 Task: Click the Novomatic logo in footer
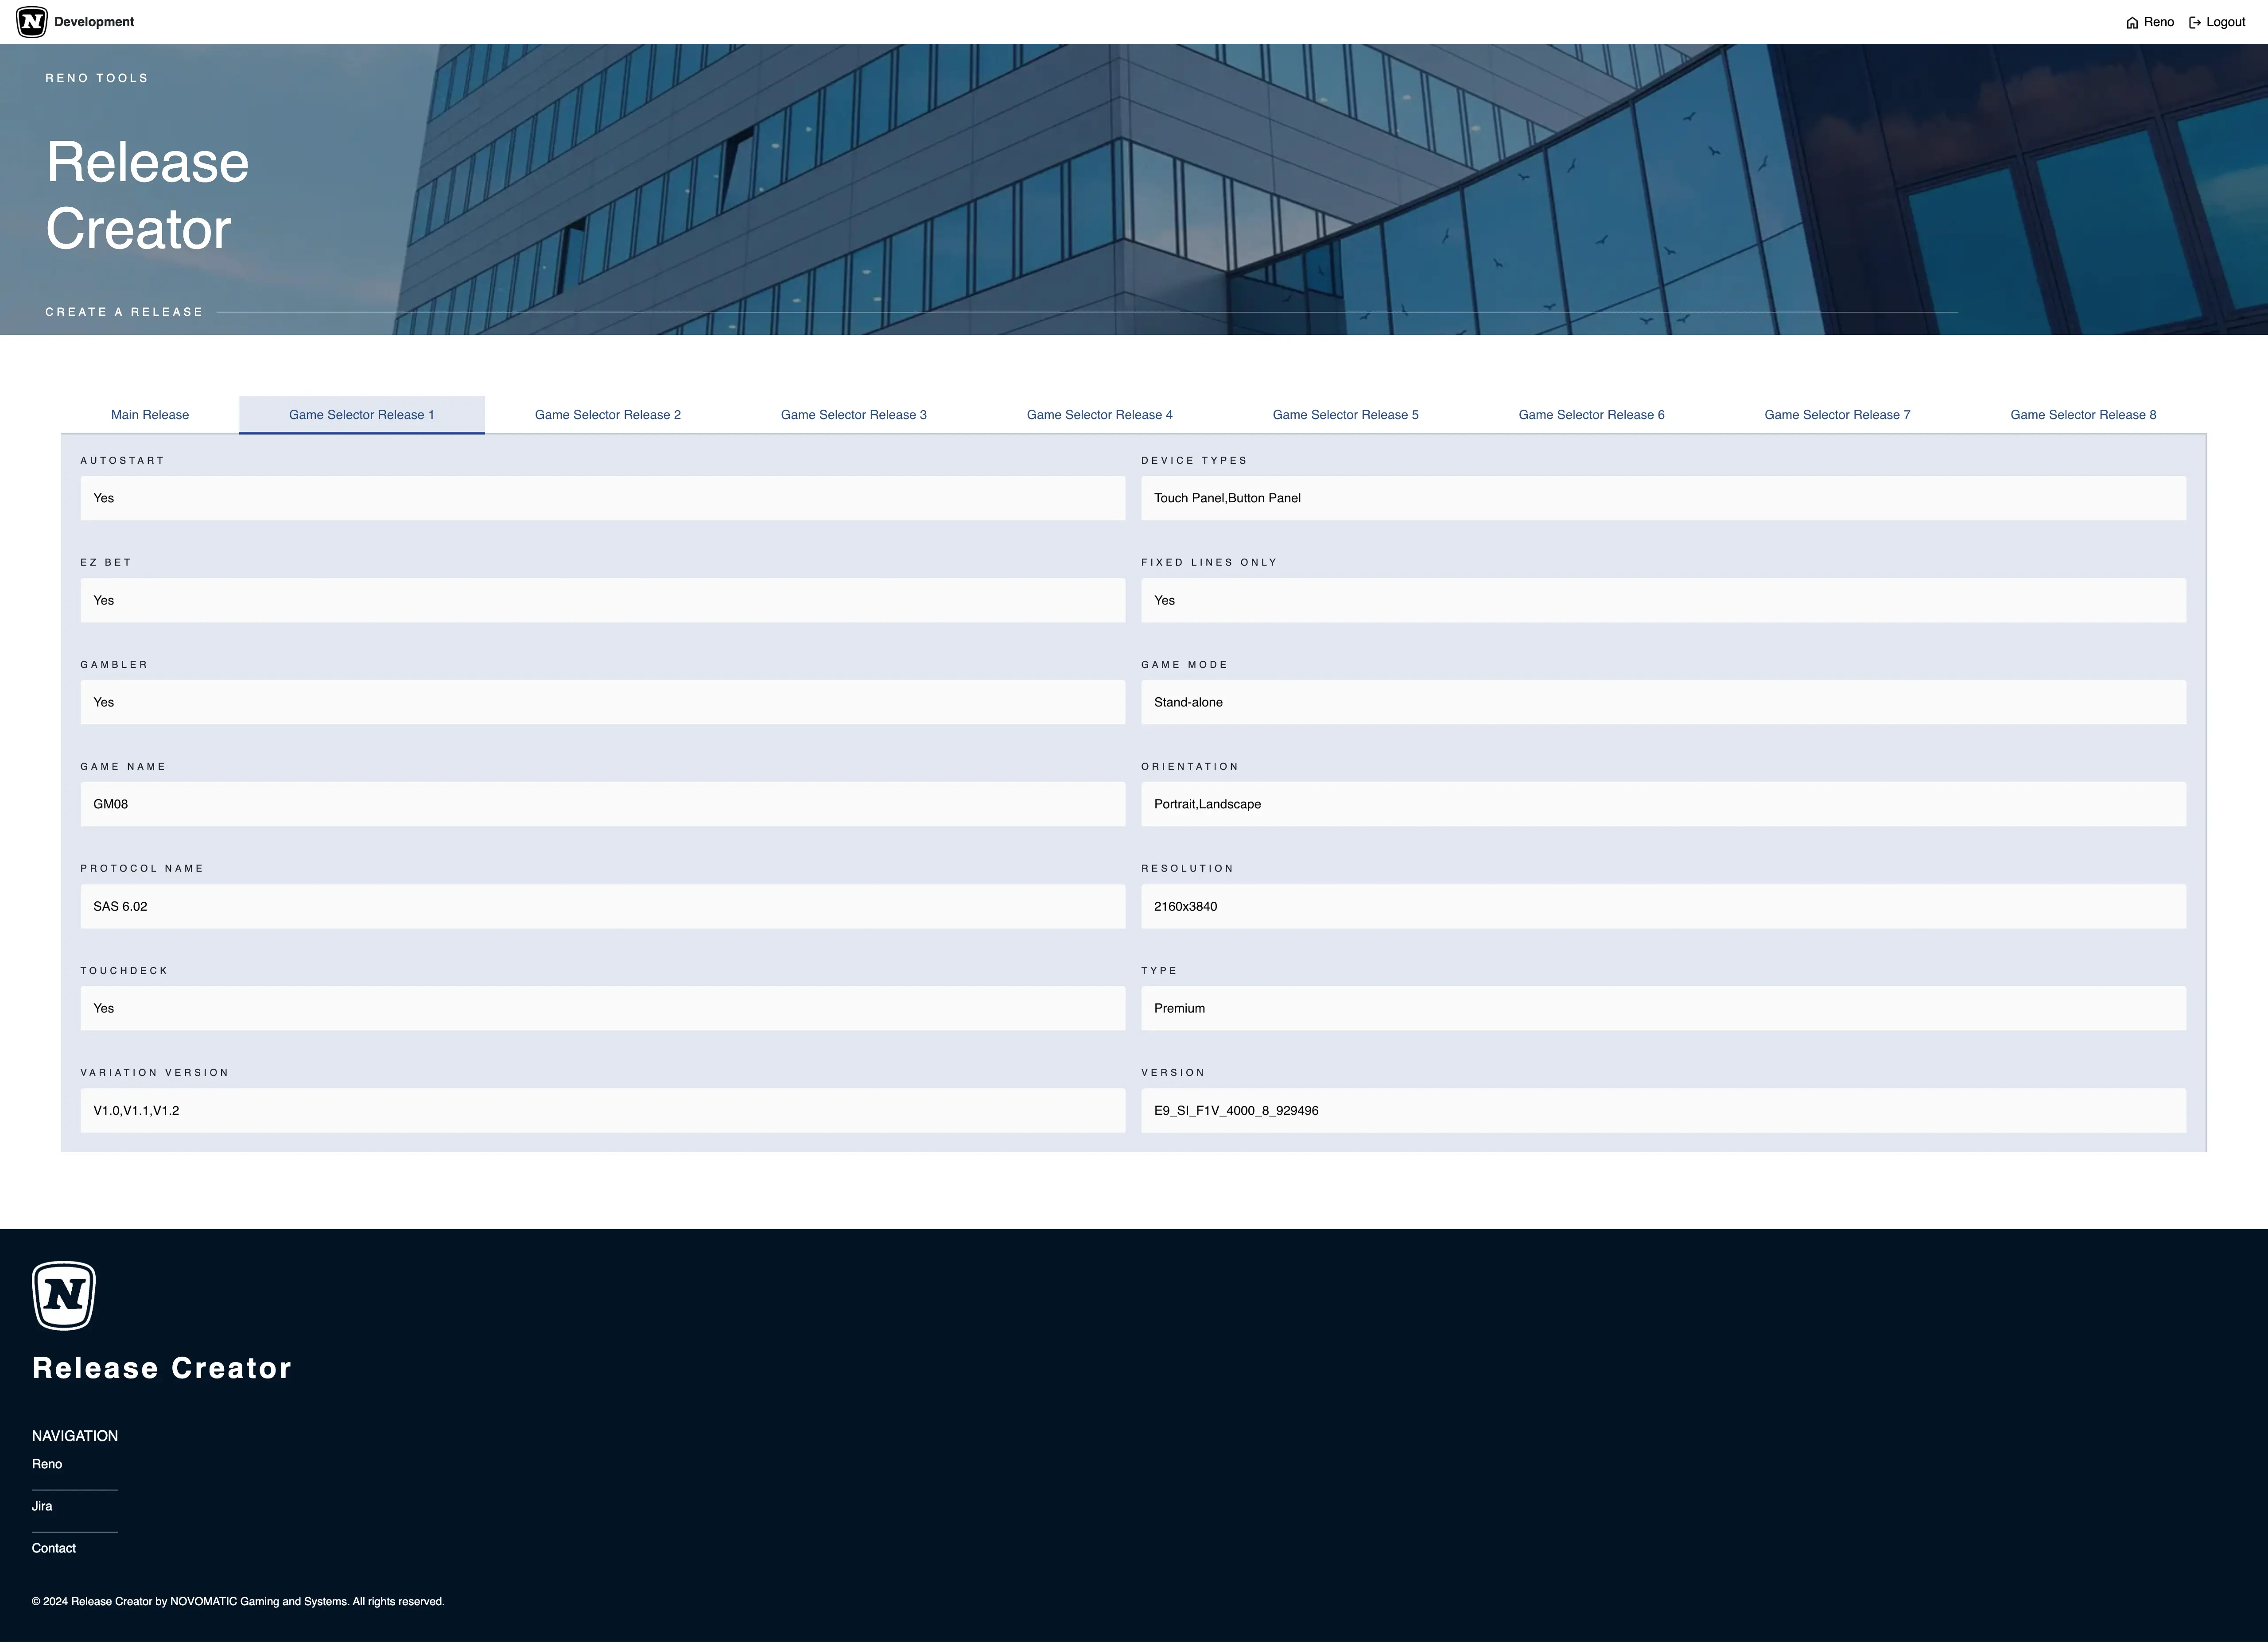[x=64, y=1295]
